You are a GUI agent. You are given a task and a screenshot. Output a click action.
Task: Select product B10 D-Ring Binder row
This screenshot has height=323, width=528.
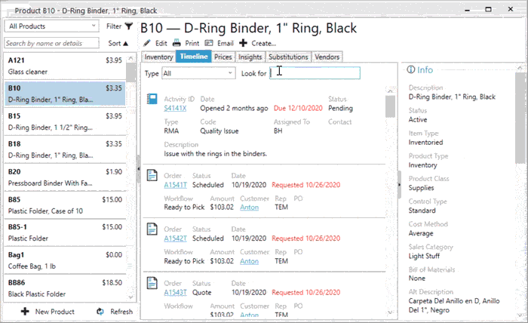coord(65,94)
